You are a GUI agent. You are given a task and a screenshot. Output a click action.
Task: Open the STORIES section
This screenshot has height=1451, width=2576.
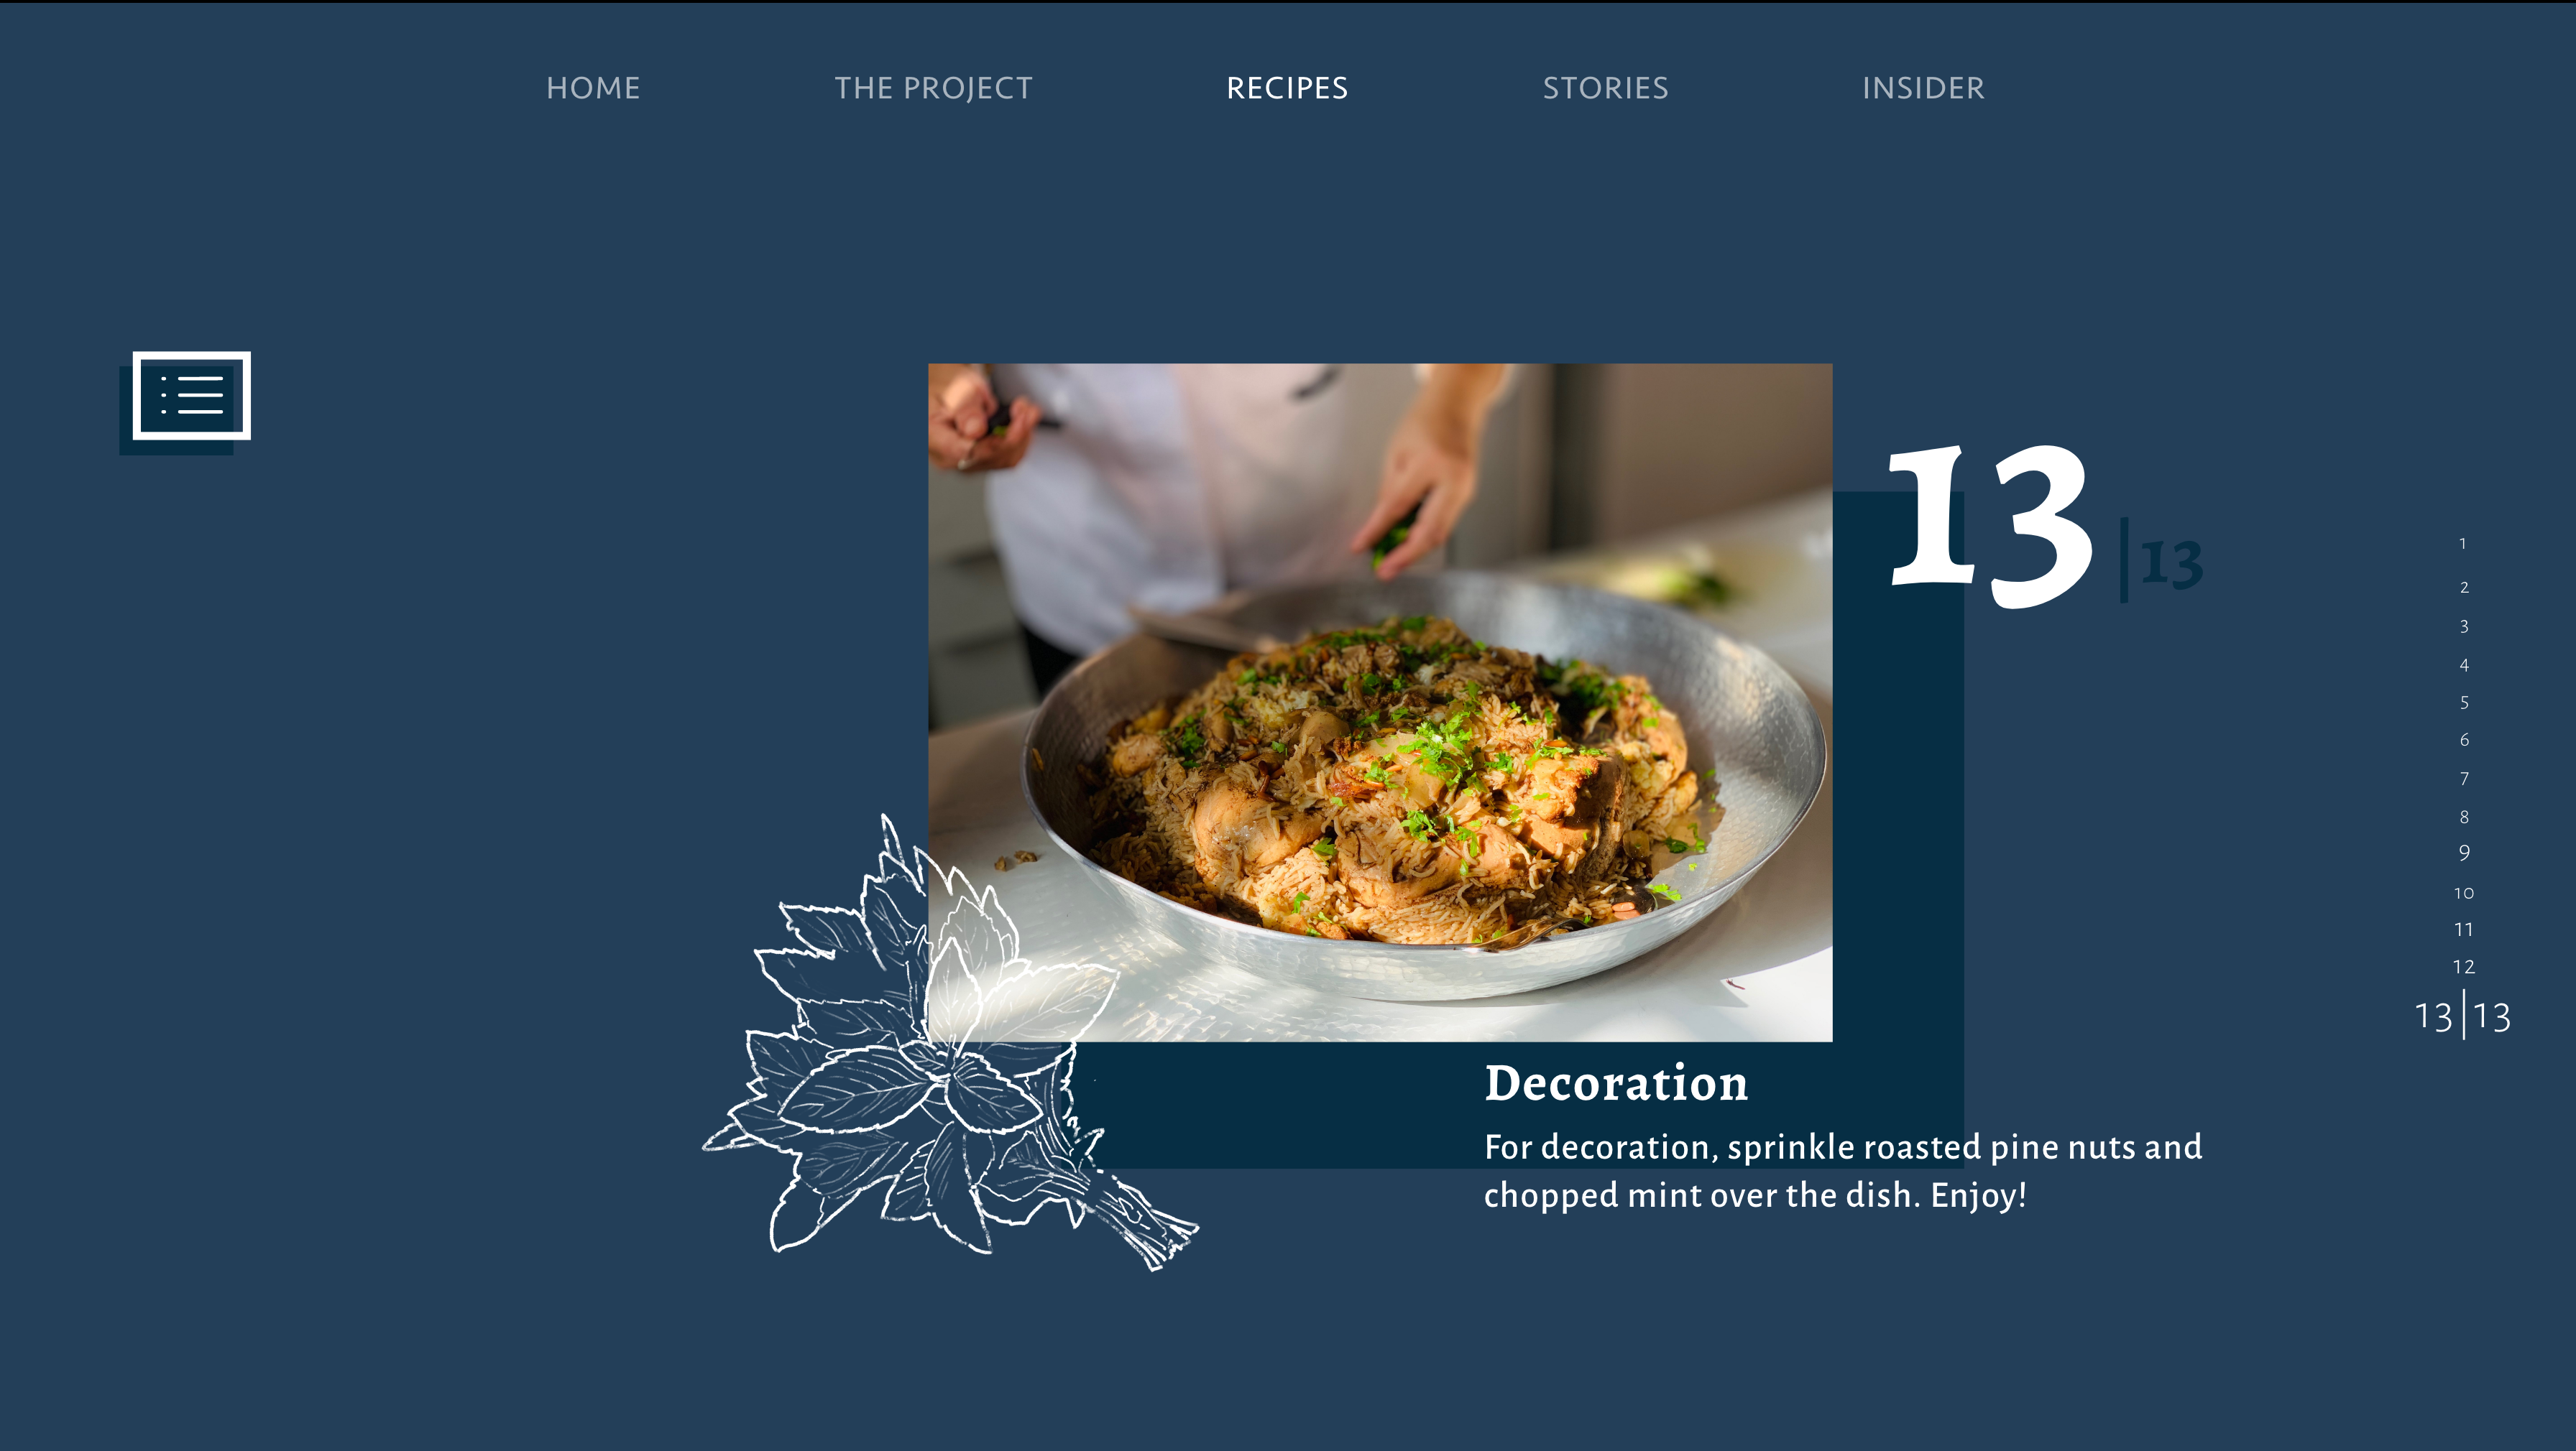tap(1605, 88)
